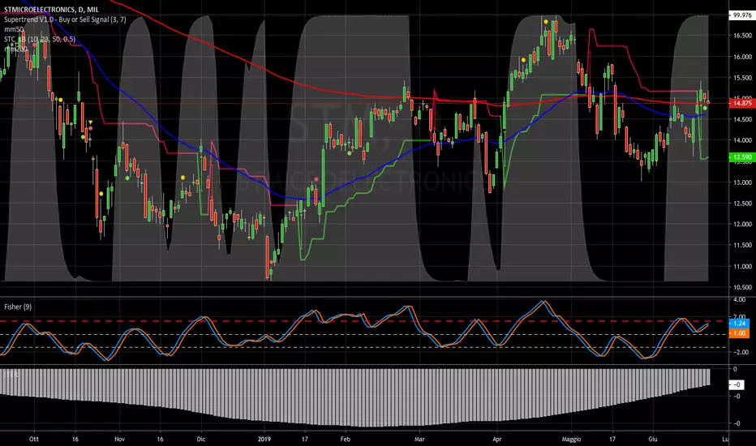Click the red 14.875 current price tag
The image size is (756, 446).
[x=742, y=103]
